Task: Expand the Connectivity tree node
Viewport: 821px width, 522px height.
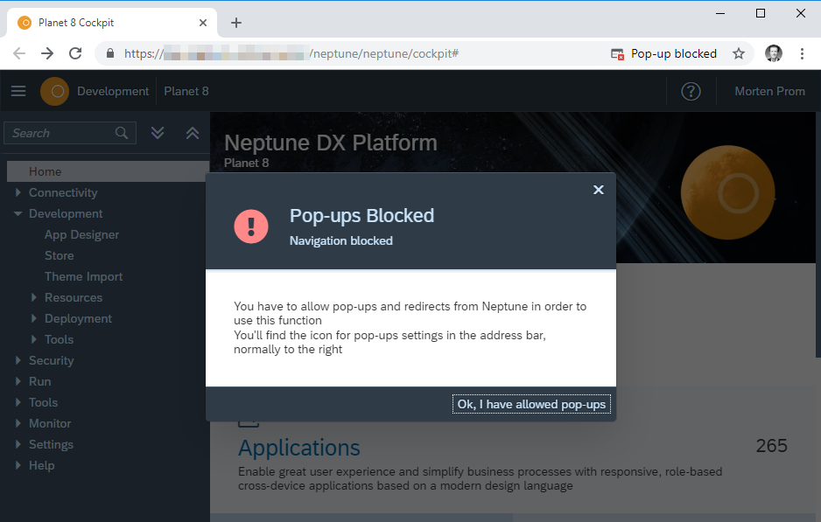Action: [18, 192]
